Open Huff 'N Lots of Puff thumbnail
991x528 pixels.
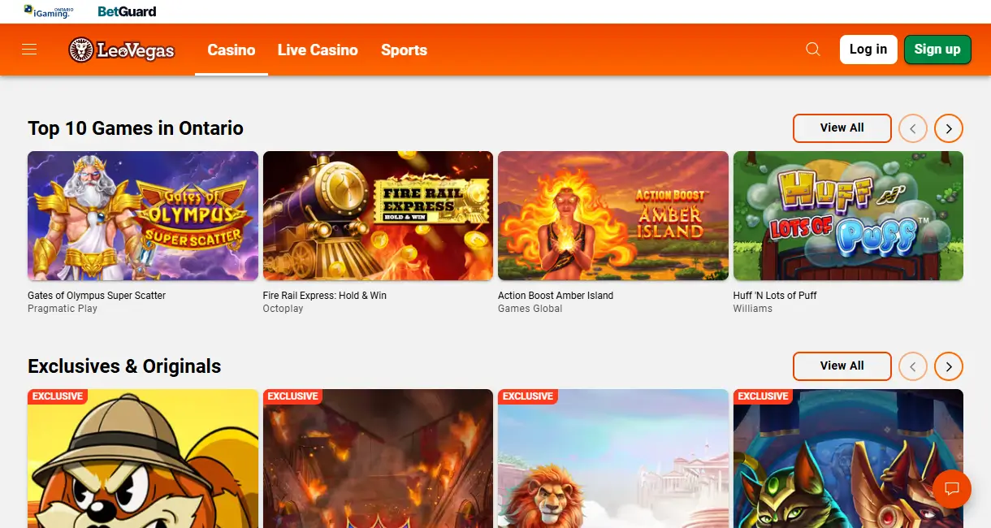(848, 215)
